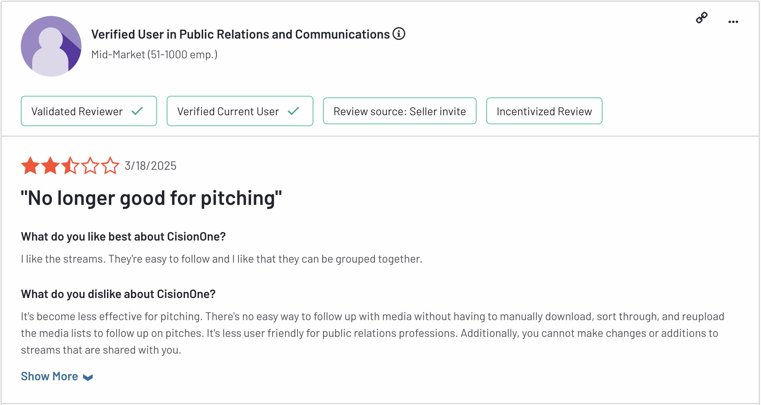Open the three-dot more options menu
The width and height of the screenshot is (761, 405).
coord(733,22)
